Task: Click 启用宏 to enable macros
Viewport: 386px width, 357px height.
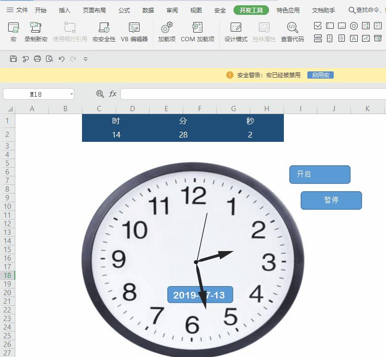Action: click(320, 75)
